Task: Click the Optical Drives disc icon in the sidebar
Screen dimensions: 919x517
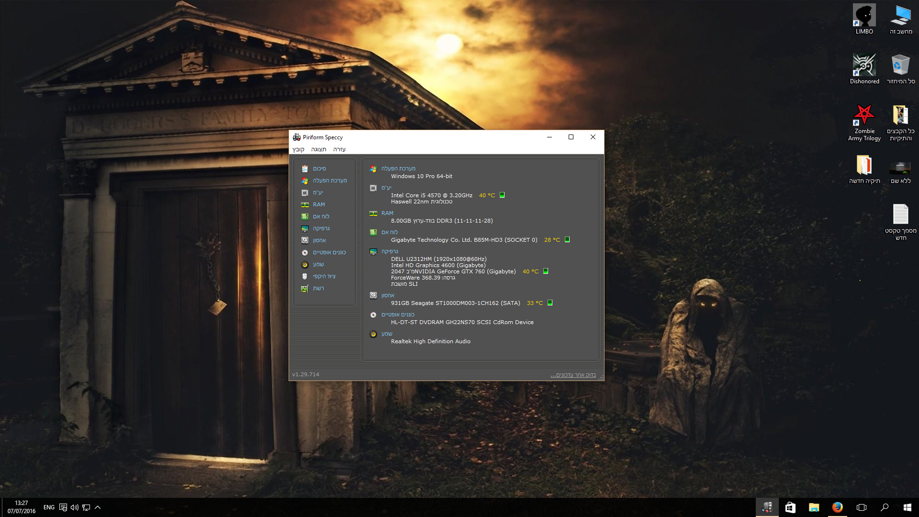Action: pos(305,252)
